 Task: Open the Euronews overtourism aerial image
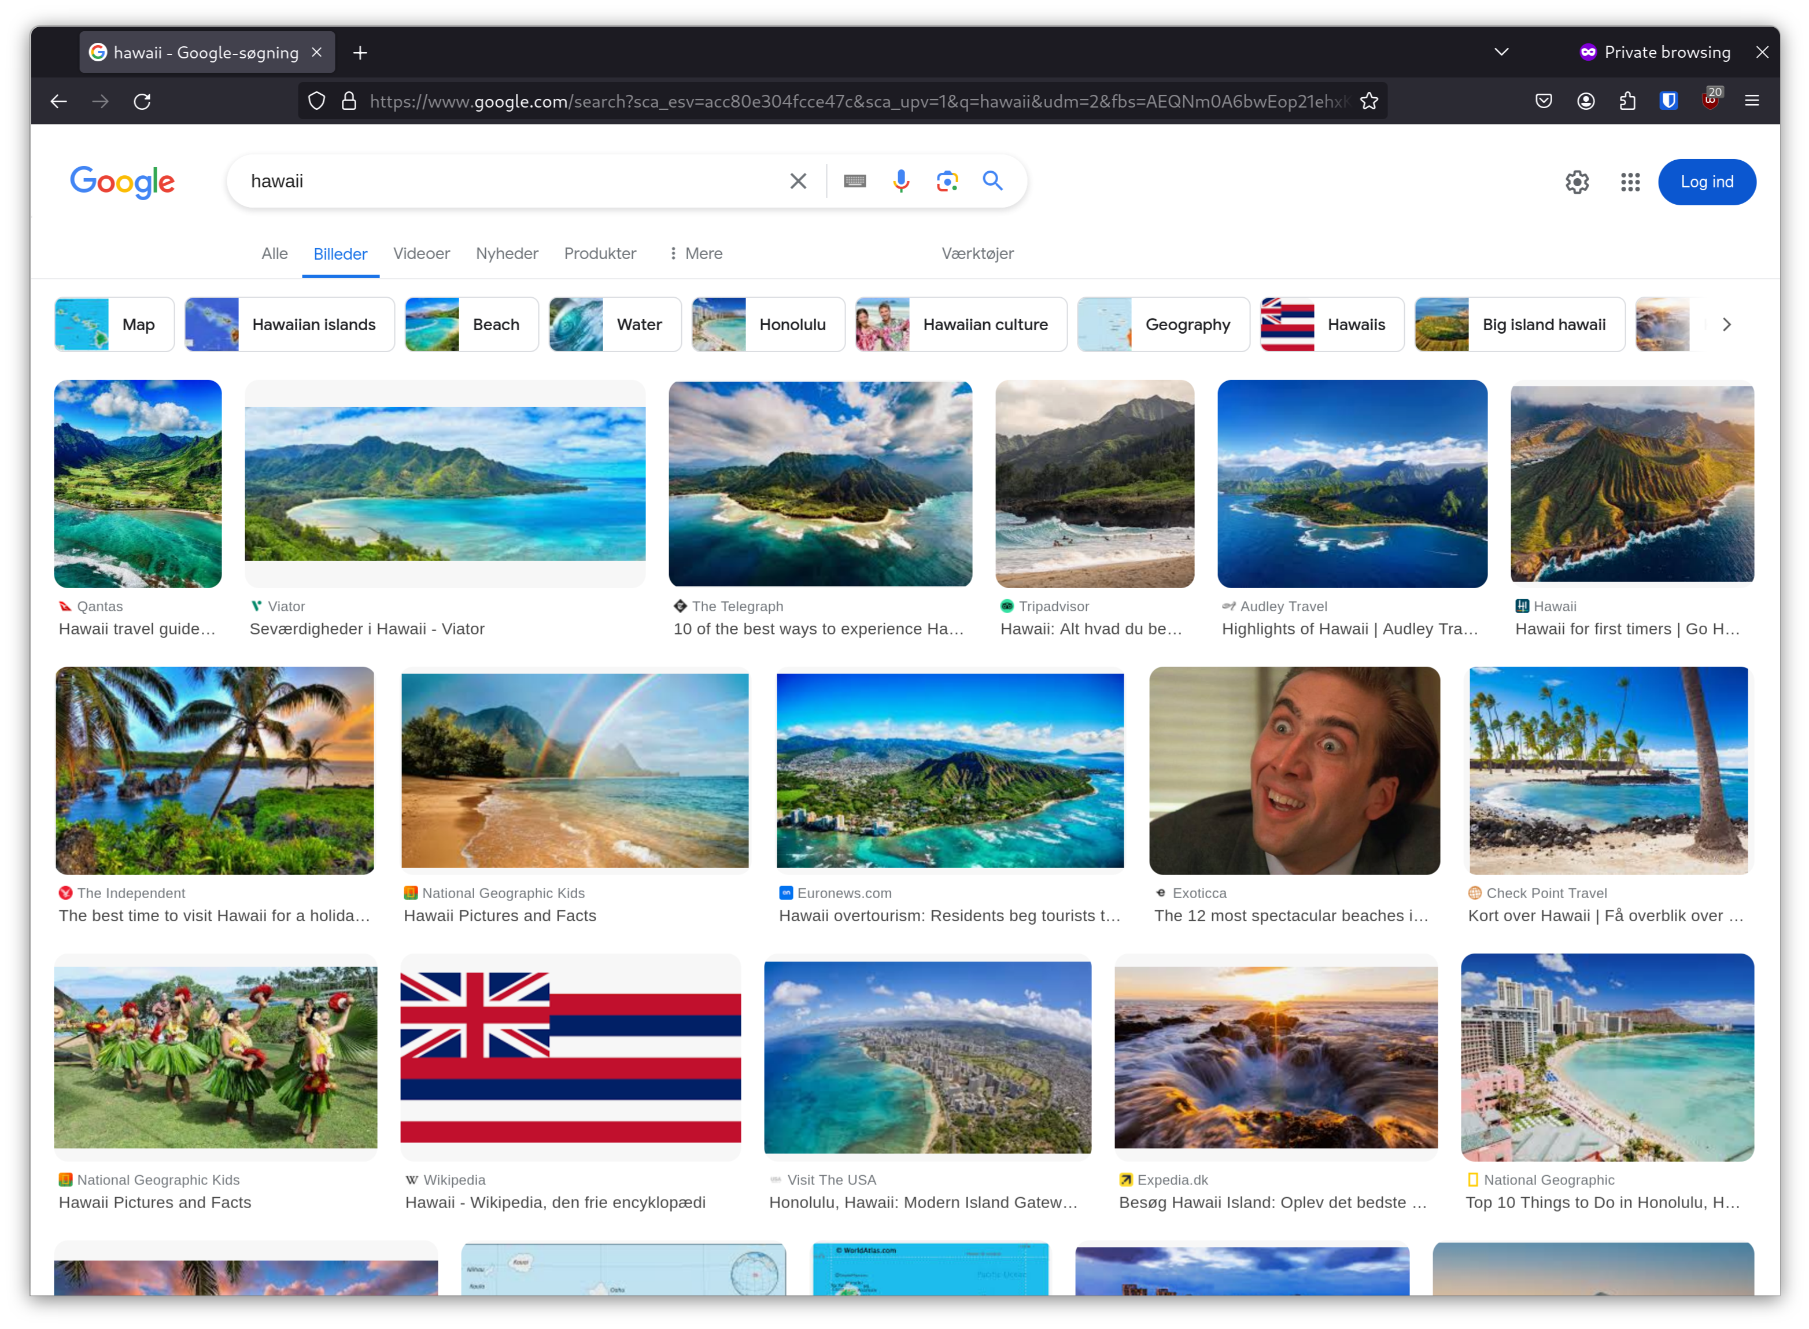coord(950,771)
